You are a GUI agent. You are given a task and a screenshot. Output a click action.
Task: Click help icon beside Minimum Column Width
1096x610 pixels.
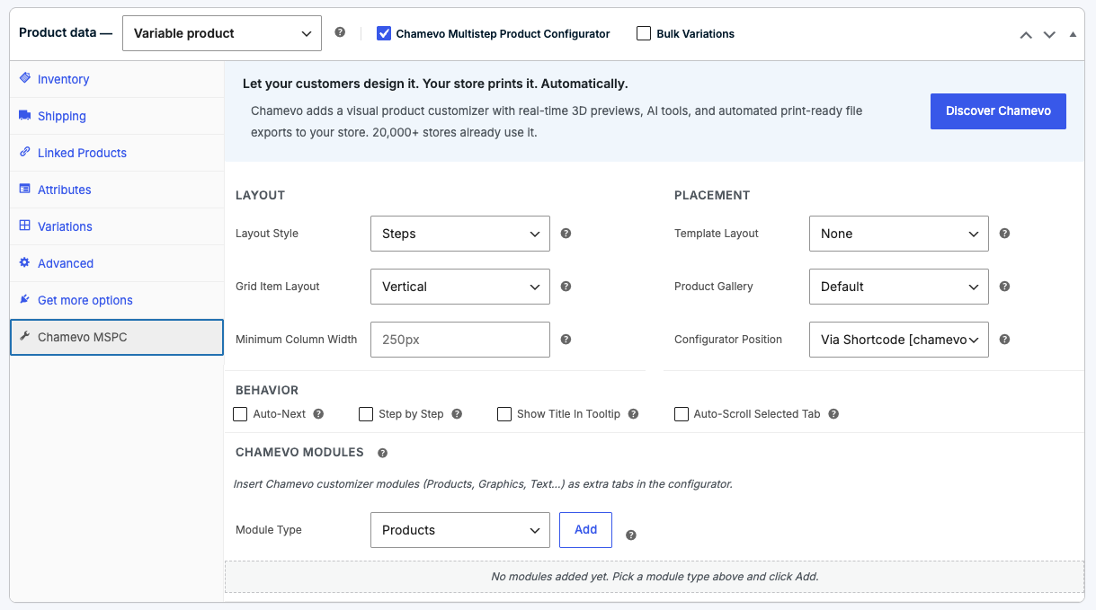click(566, 340)
